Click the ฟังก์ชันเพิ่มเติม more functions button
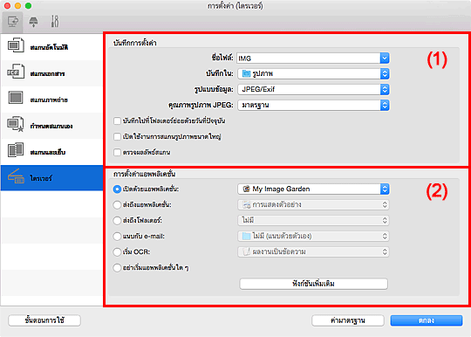Viewport: 471px width, 337px height. pyautogui.click(x=313, y=284)
